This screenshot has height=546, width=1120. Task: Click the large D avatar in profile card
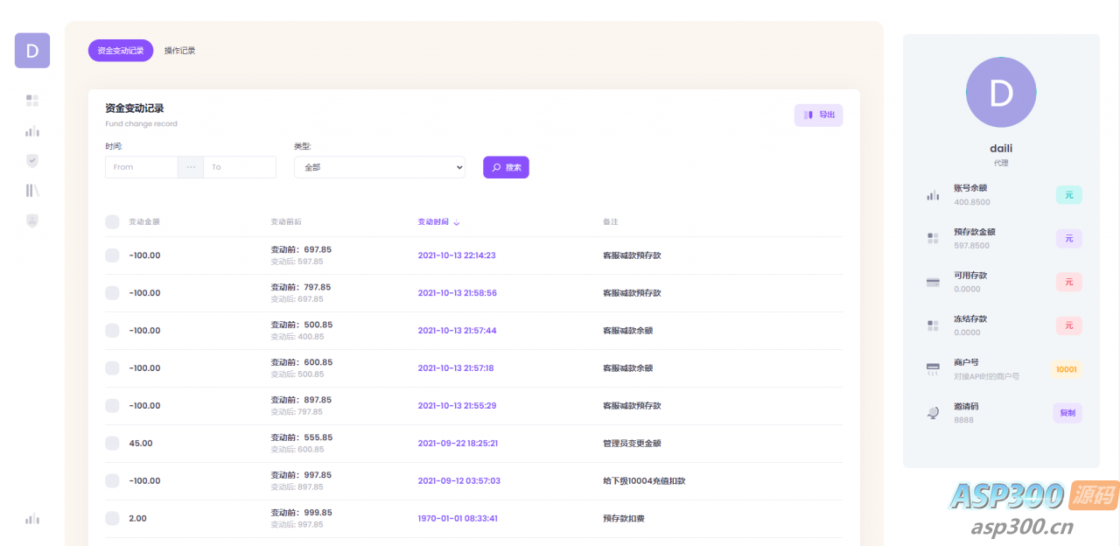click(x=1001, y=93)
